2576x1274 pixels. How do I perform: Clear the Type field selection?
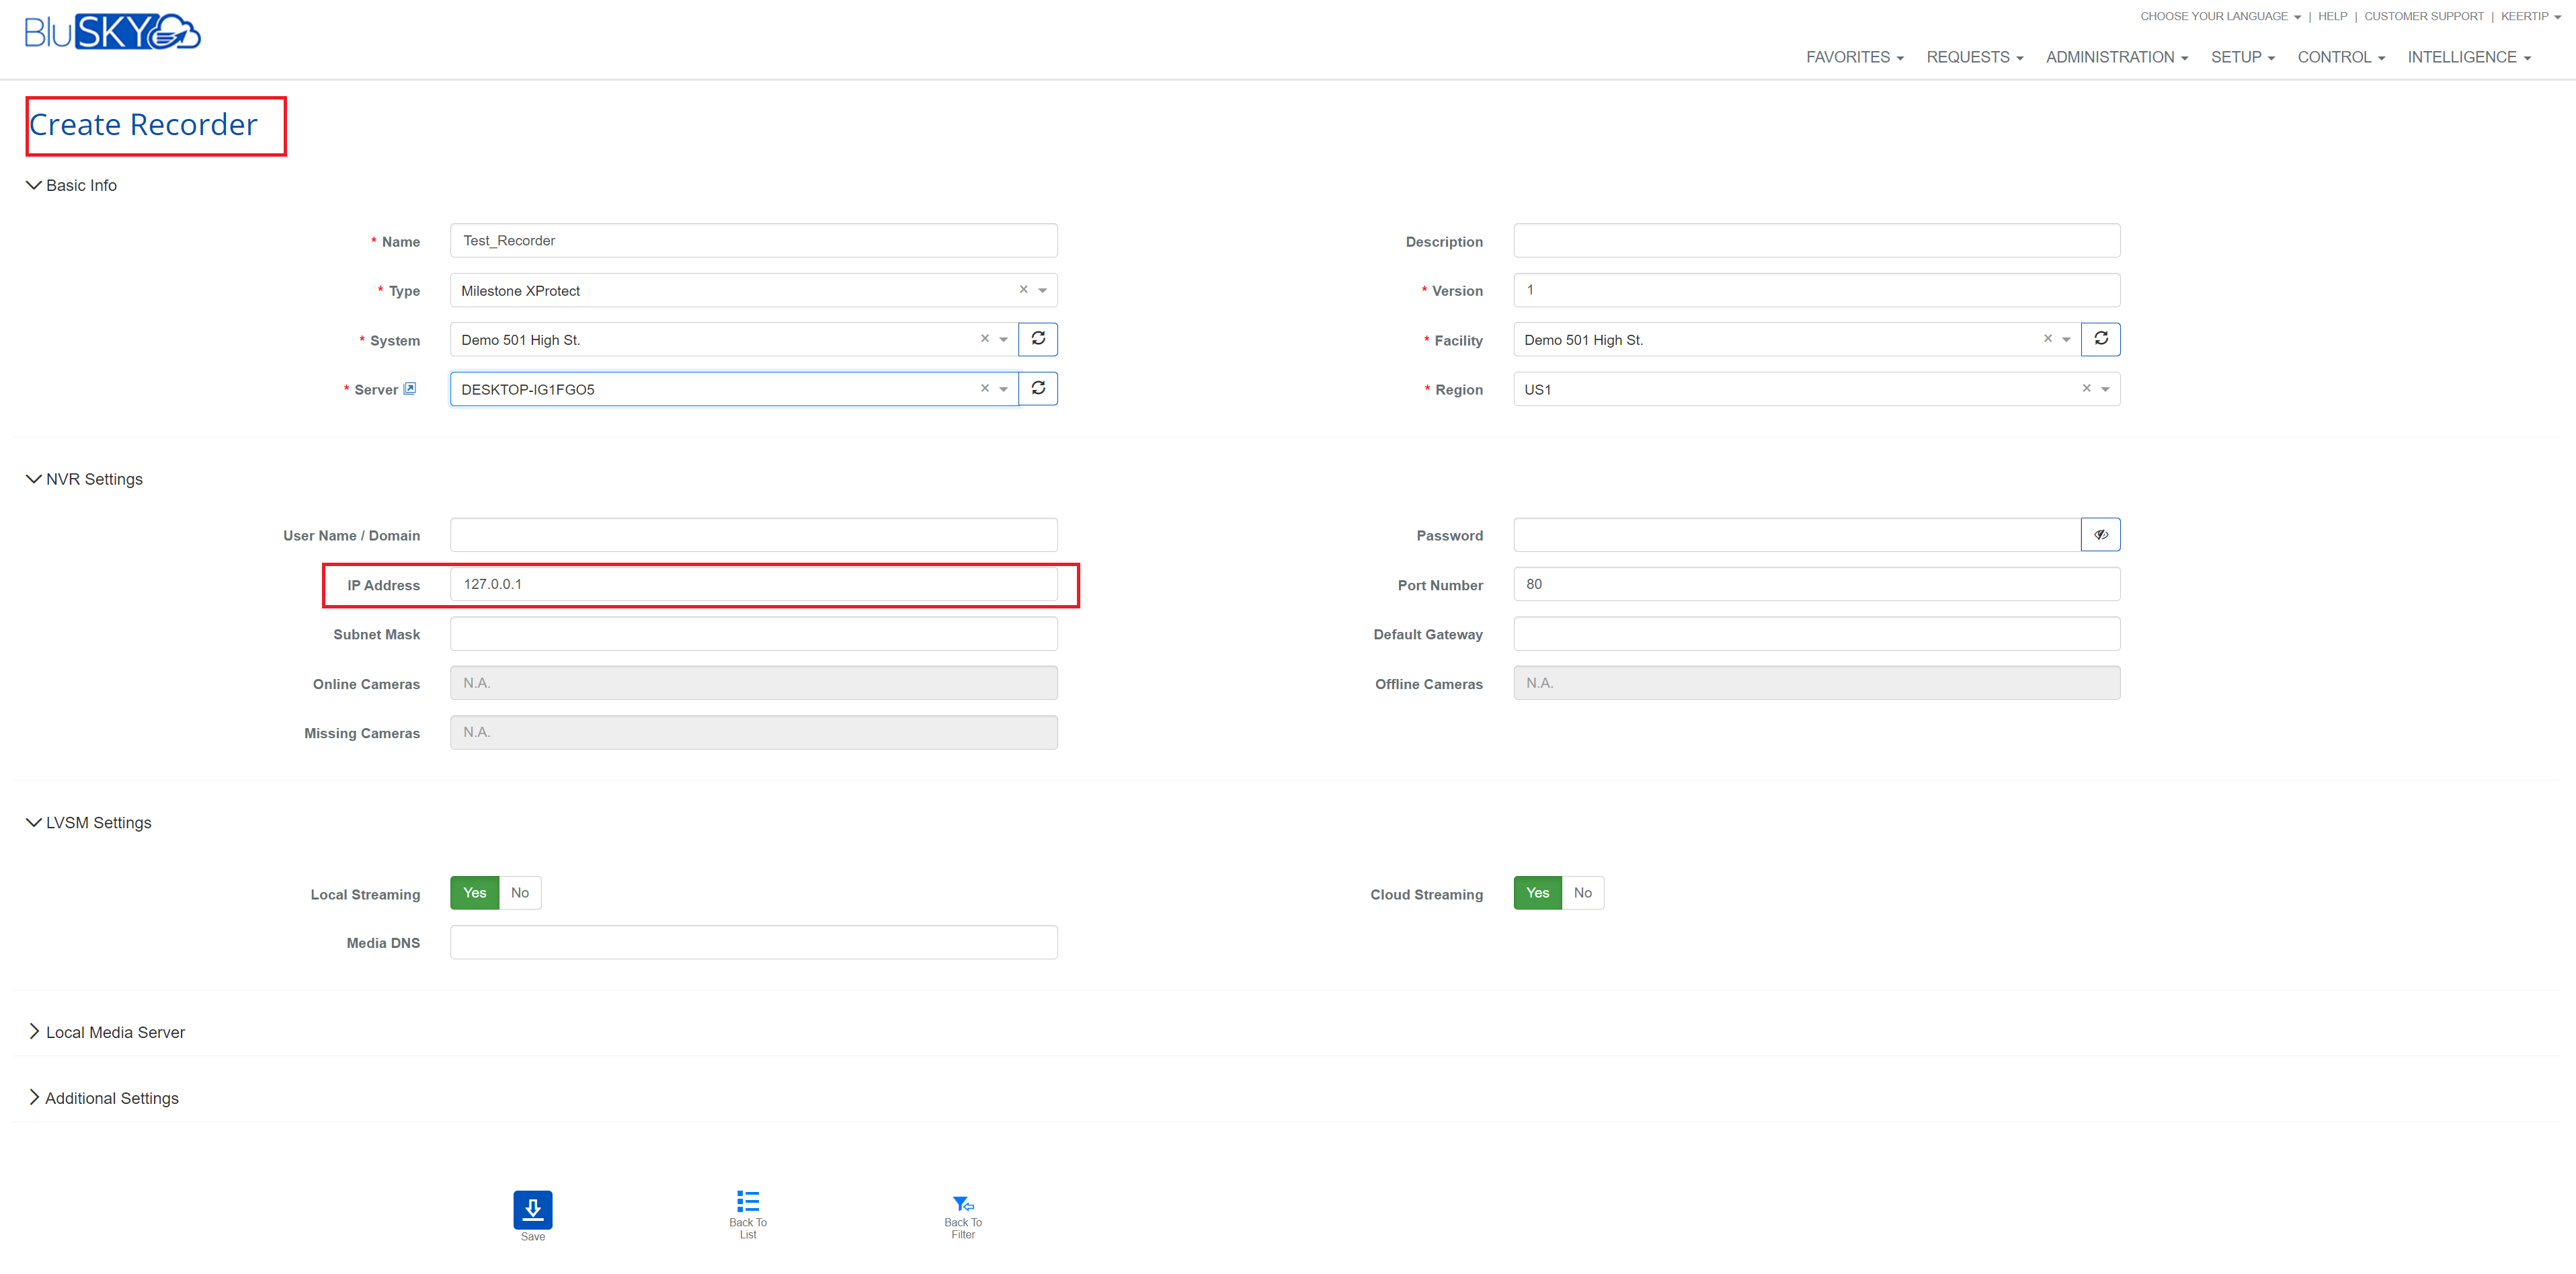coord(1023,290)
